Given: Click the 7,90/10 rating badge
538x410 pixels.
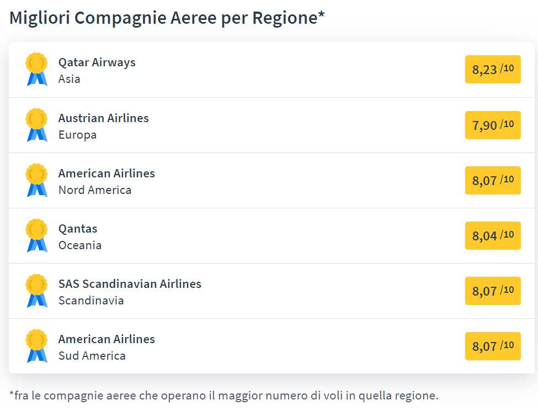Looking at the screenshot, I should [493, 125].
